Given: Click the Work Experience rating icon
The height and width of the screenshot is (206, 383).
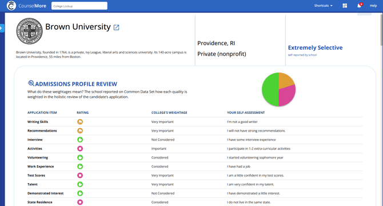Looking at the screenshot, I should coord(80,167).
